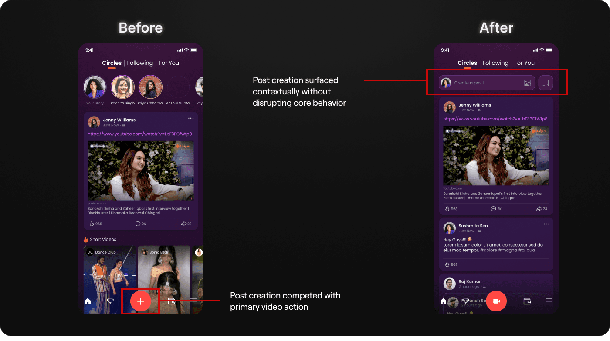Switch to Following tab in Before mockup
610x341 pixels.
click(140, 63)
